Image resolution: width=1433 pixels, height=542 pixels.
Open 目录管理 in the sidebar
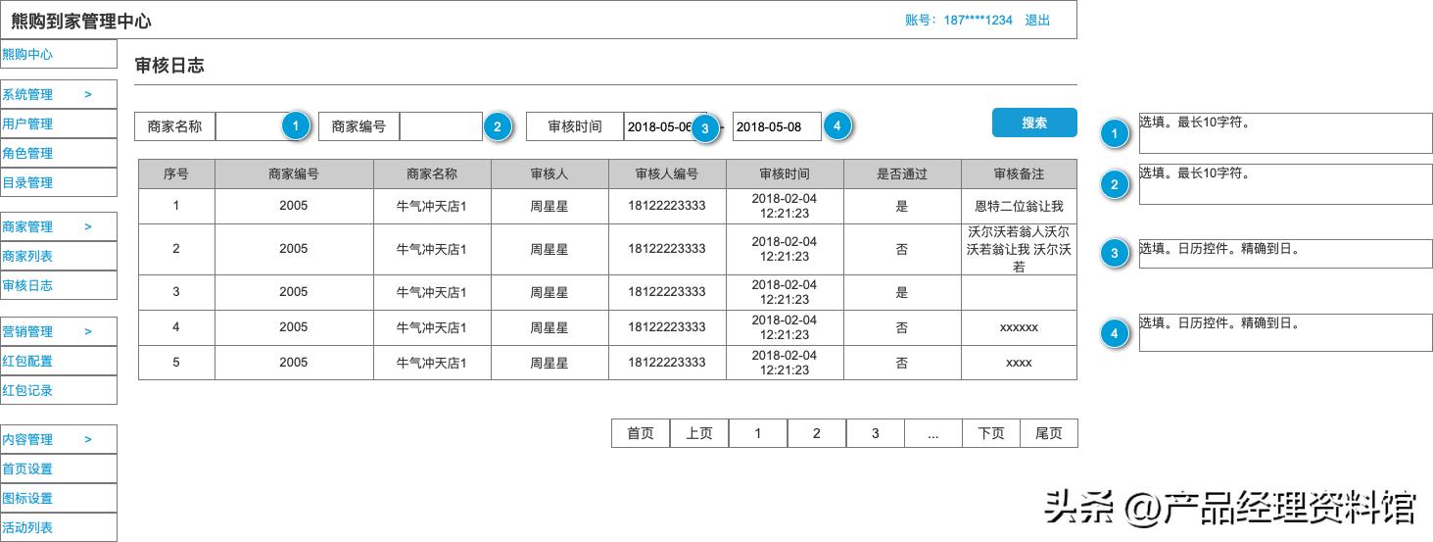[58, 183]
